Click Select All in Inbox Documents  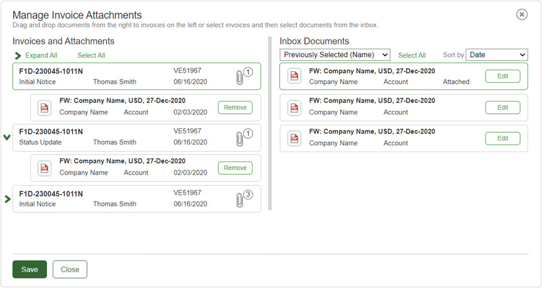pos(412,56)
